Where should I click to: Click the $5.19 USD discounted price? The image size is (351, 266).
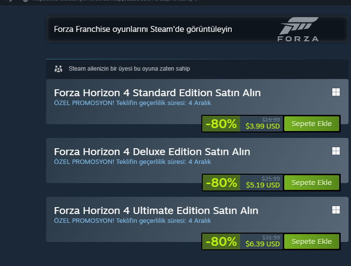coord(263,185)
